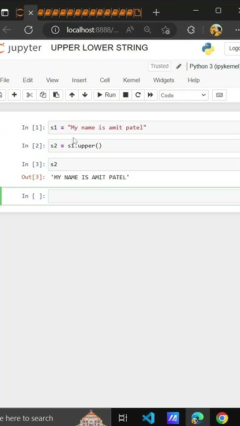Click the In [1]: prompt label
Screen dimensions: 240x426
coord(33,127)
